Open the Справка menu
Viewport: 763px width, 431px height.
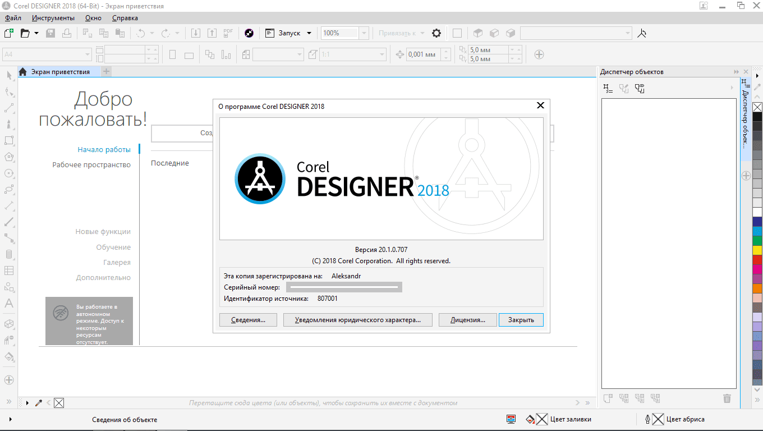125,18
